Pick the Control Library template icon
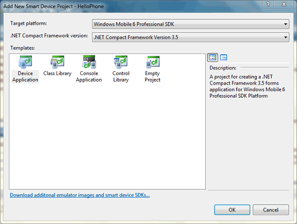The height and width of the screenshot is (224, 297). pos(121,62)
